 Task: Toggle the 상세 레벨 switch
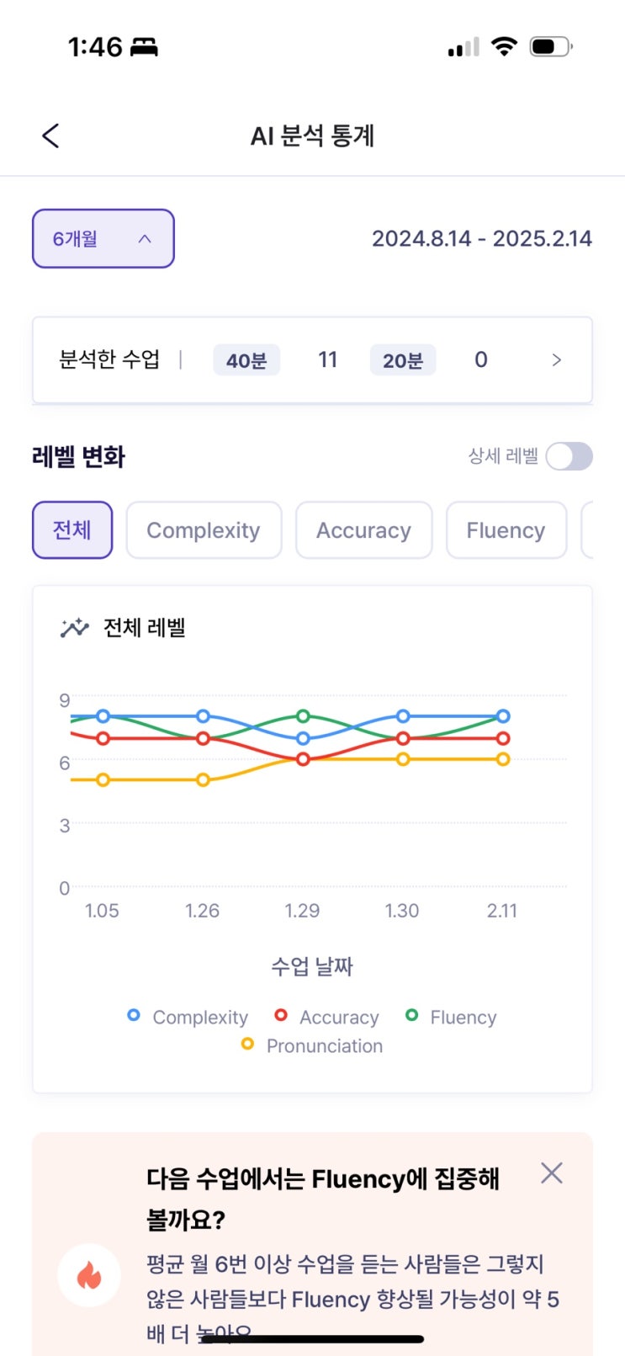[569, 457]
